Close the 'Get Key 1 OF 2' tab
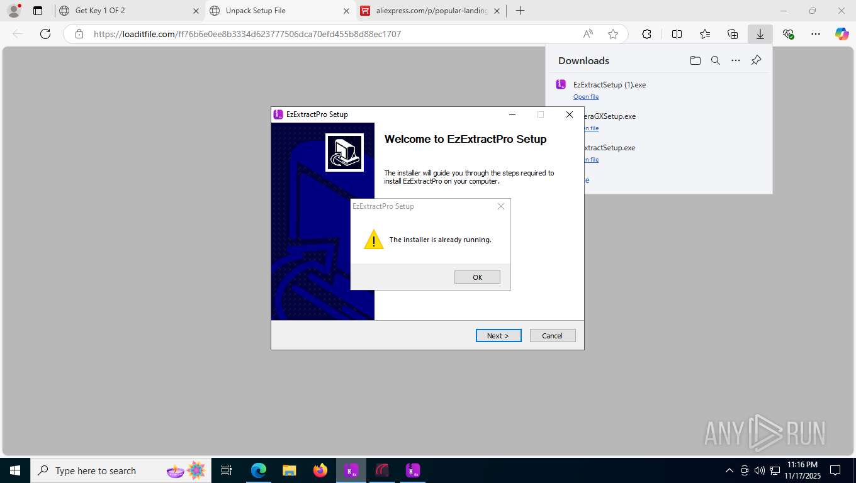 pyautogui.click(x=196, y=11)
